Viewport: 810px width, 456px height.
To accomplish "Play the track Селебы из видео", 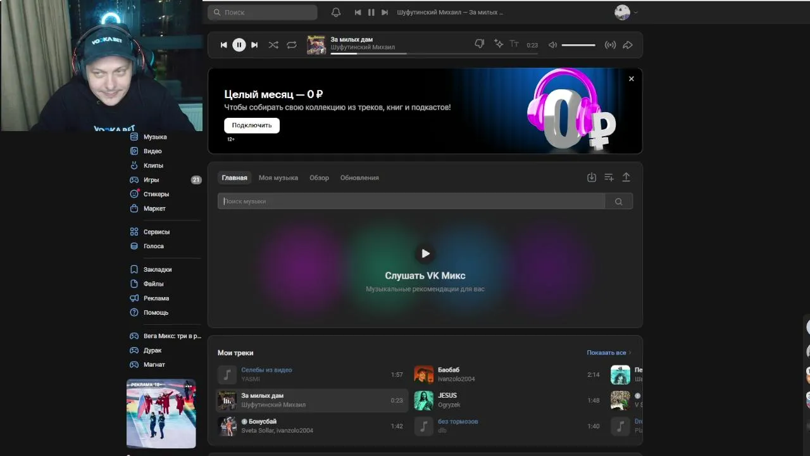I will pyautogui.click(x=312, y=374).
